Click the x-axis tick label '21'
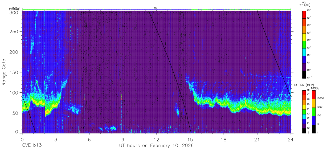This screenshot has height=151, width=327. 257,139
